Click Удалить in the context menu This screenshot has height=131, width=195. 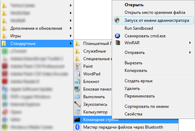tap(132, 88)
